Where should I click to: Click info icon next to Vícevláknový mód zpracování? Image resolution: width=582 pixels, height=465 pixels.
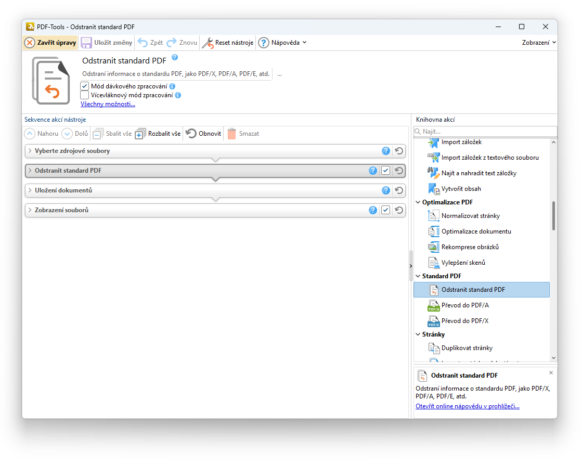[x=178, y=95]
